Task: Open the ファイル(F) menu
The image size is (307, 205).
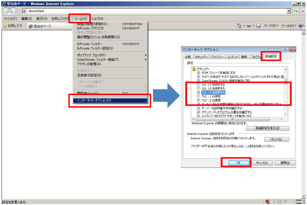Action: 10,19
